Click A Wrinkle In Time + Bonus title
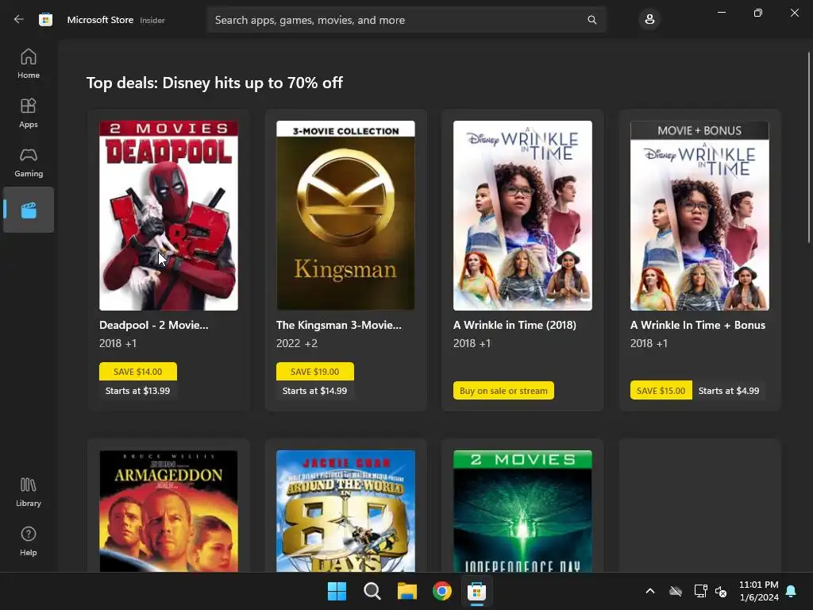Image resolution: width=813 pixels, height=610 pixels. pos(698,325)
